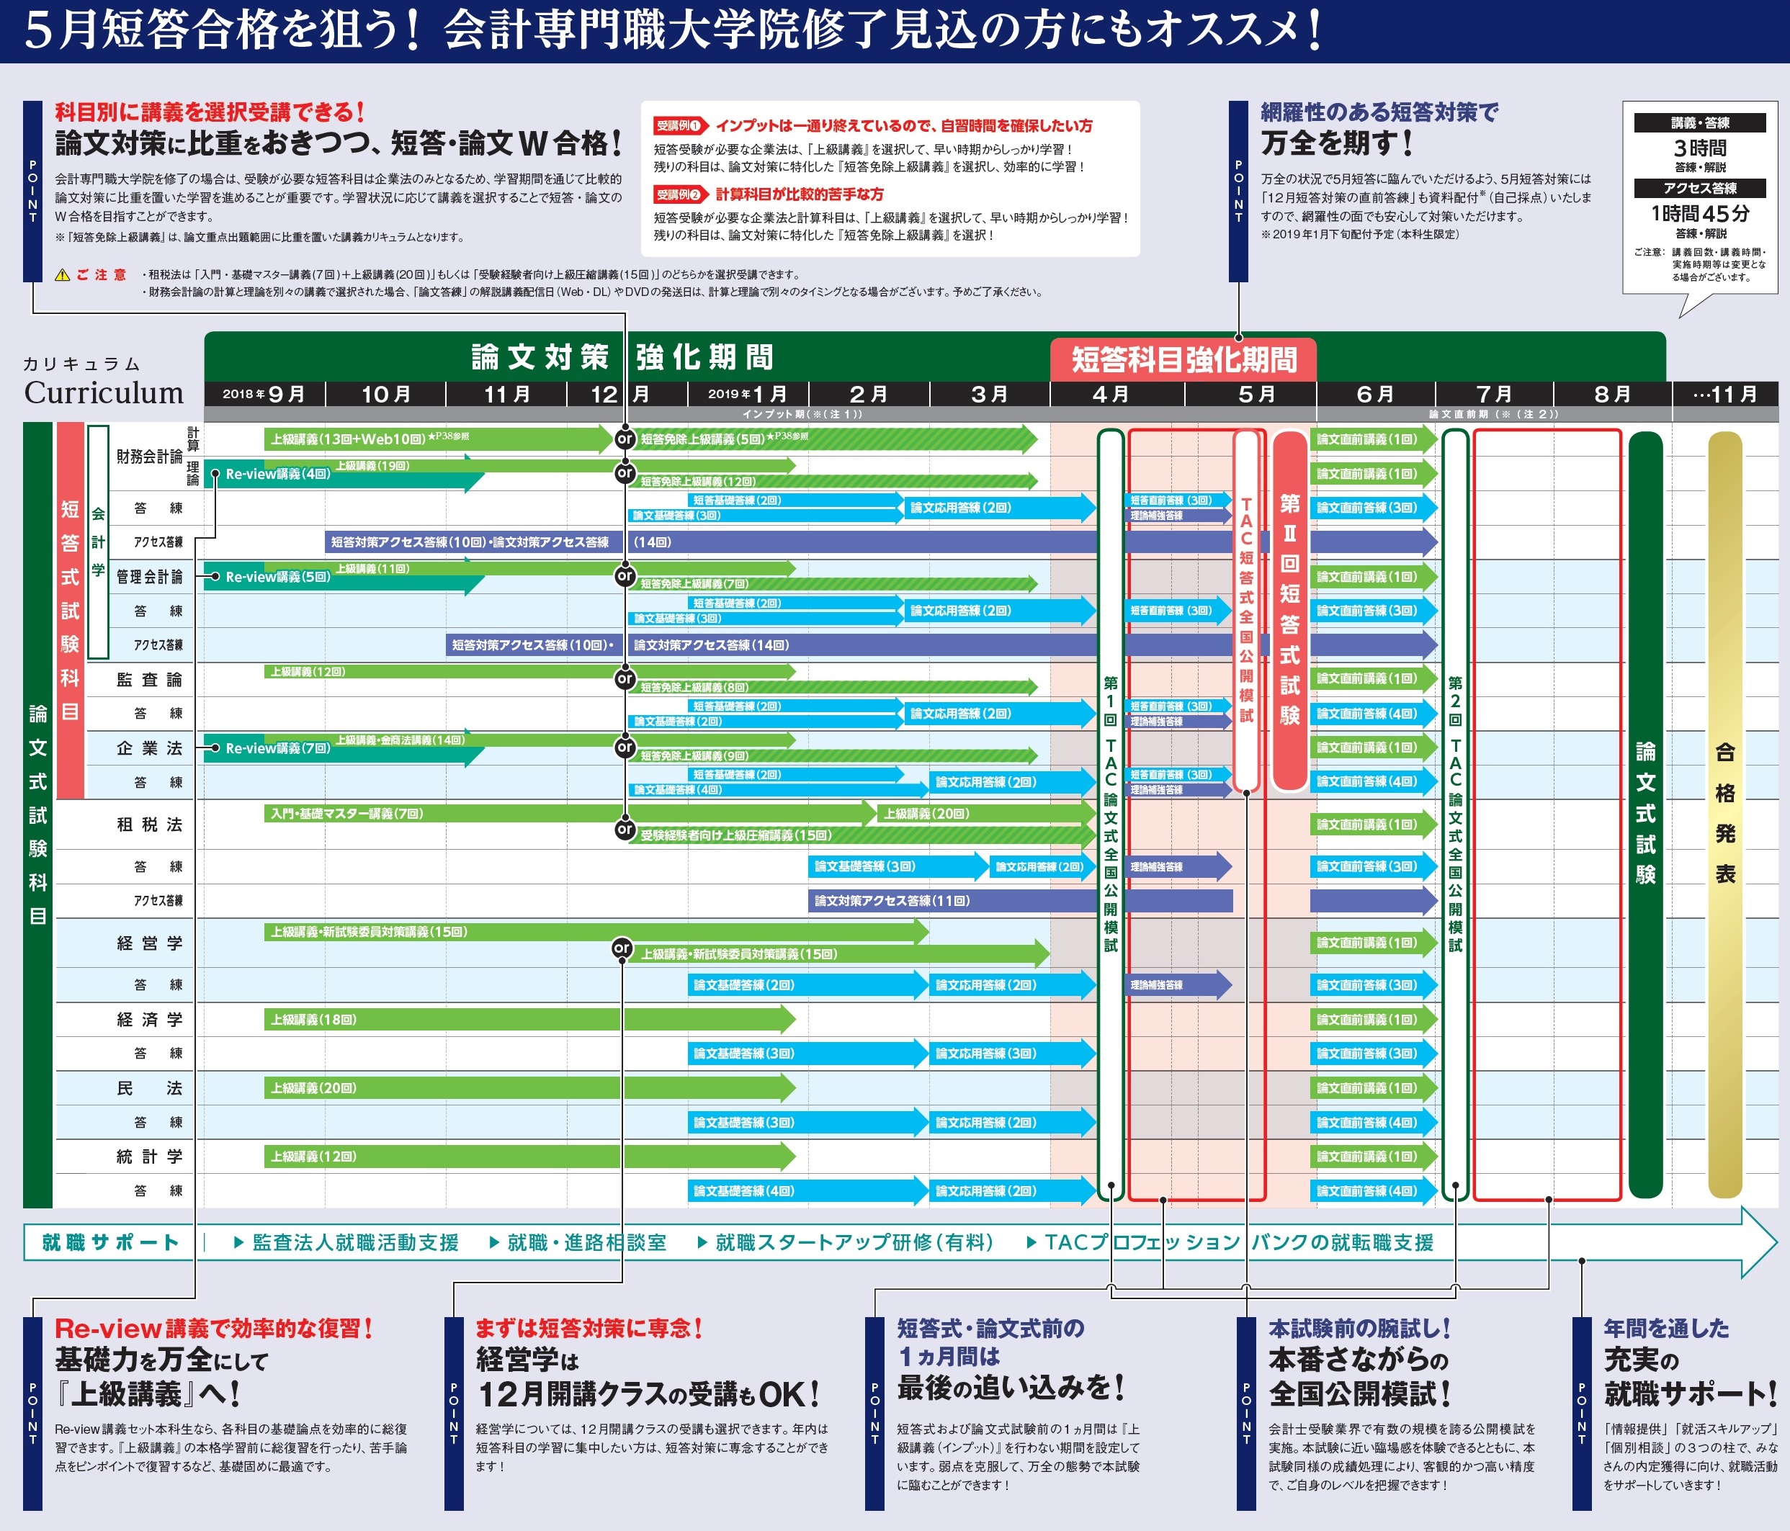The width and height of the screenshot is (1790, 1531).
Task: Open 就職スタートアップ研修(有料) link
Action: coord(854,1243)
